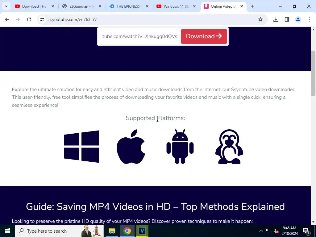This screenshot has height=237, width=316.
Task: Click the Linux penguin logo
Action: 229,147
